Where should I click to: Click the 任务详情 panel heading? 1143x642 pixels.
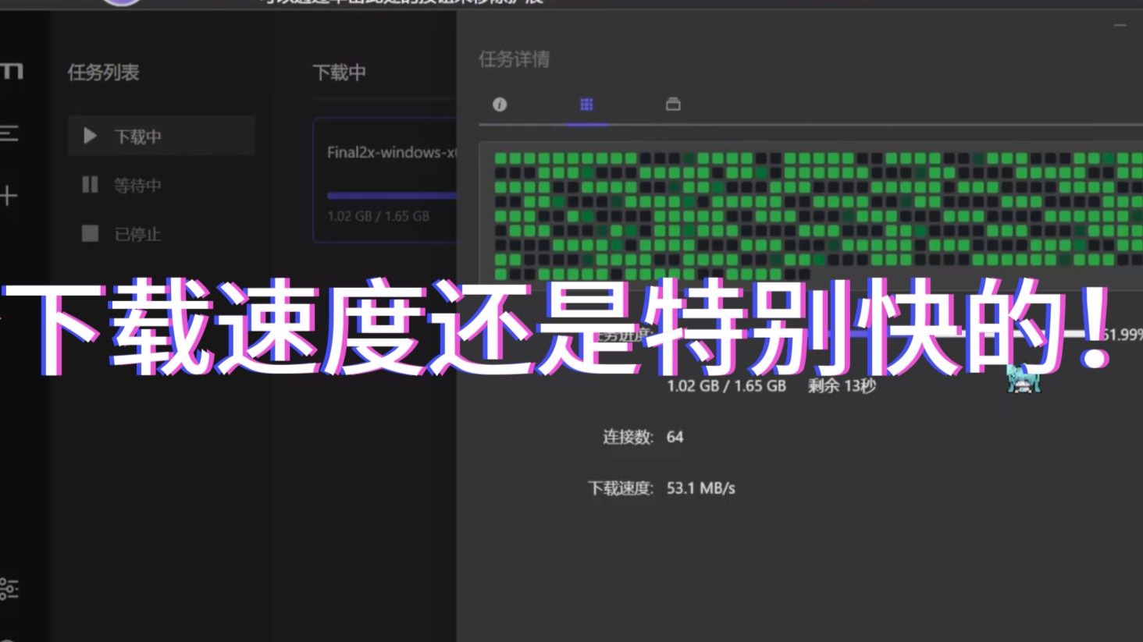click(514, 59)
